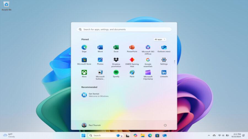Open Google essentials app

click(148, 62)
